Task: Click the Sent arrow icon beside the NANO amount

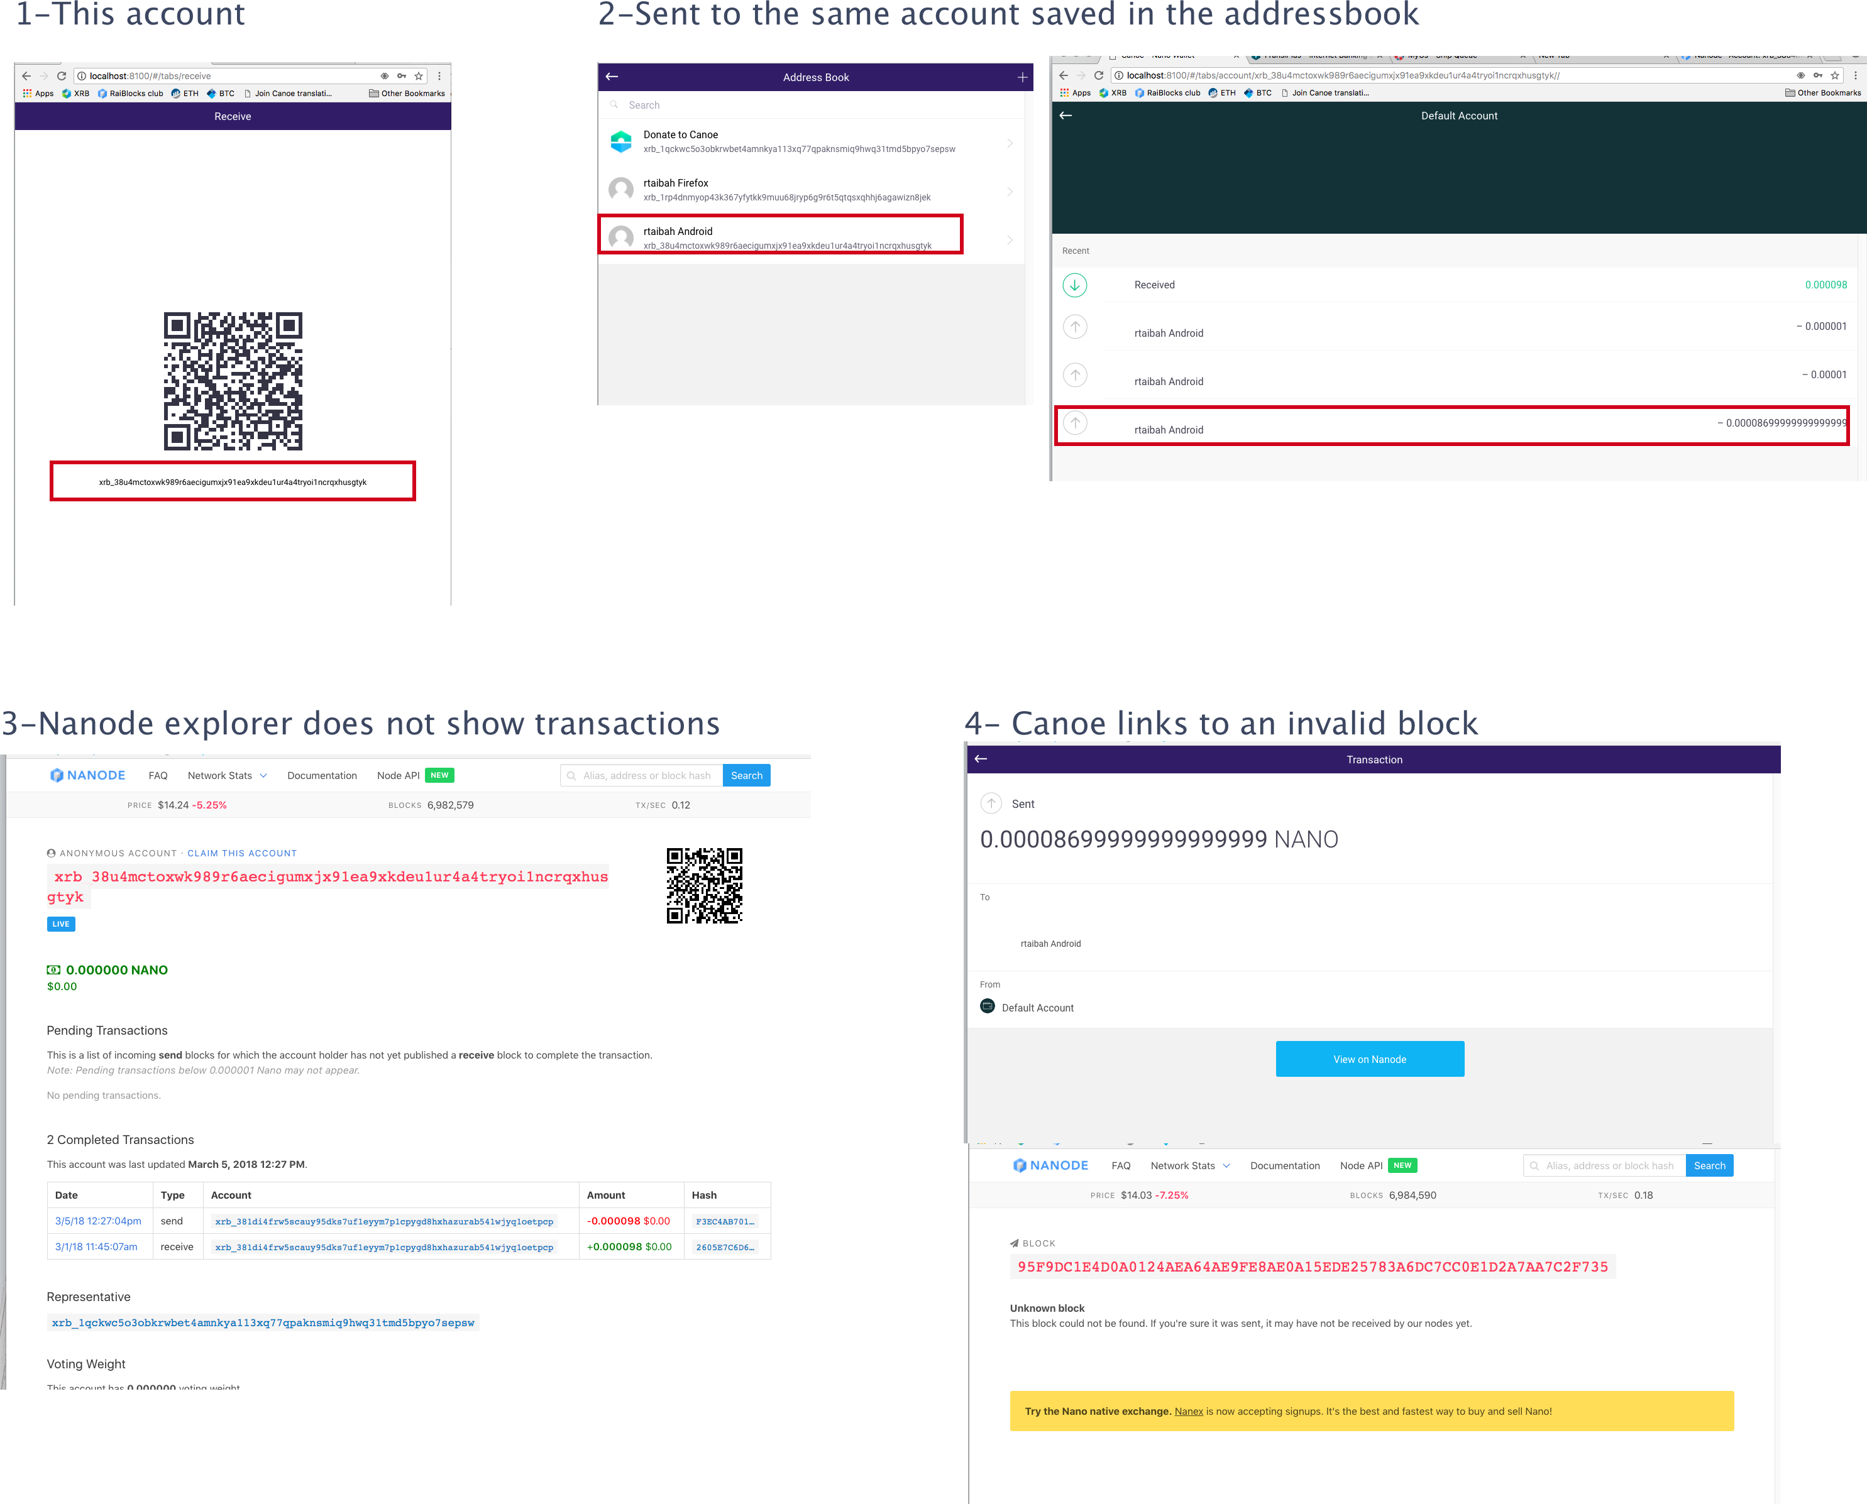Action: tap(991, 803)
